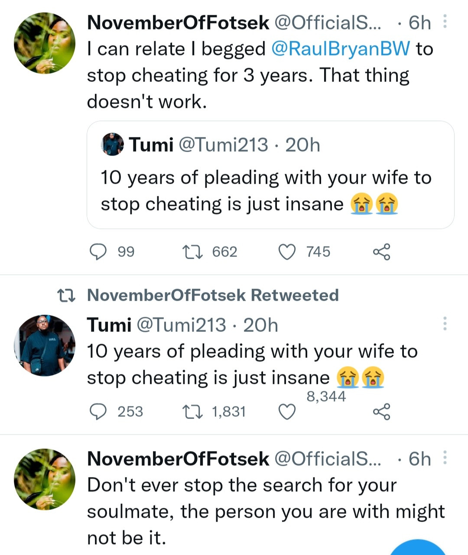Viewport: 468px width, 555px height.
Task: Open the @RaulBryanBW mention link
Action: click(x=340, y=49)
